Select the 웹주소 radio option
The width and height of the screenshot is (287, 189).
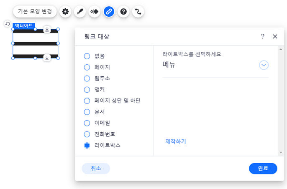tap(87, 78)
